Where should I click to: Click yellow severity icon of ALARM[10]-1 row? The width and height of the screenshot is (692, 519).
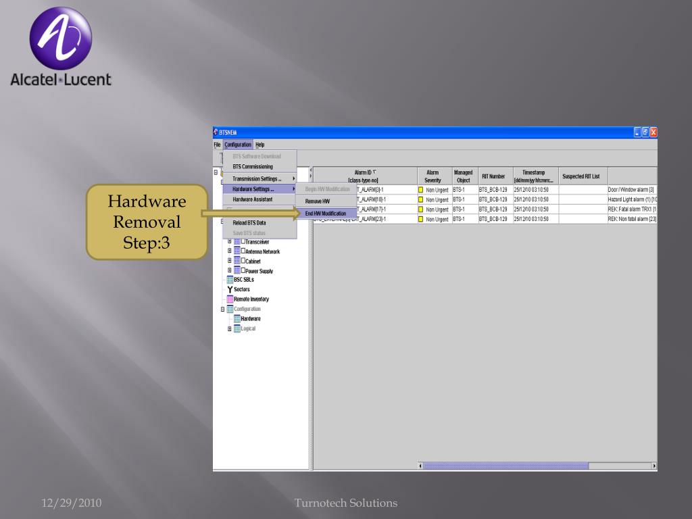(x=420, y=199)
